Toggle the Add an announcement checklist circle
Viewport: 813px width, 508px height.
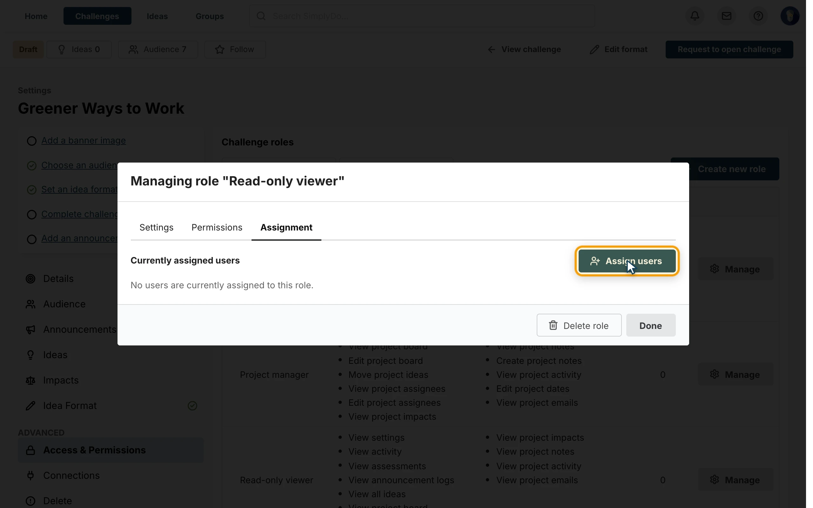click(31, 239)
